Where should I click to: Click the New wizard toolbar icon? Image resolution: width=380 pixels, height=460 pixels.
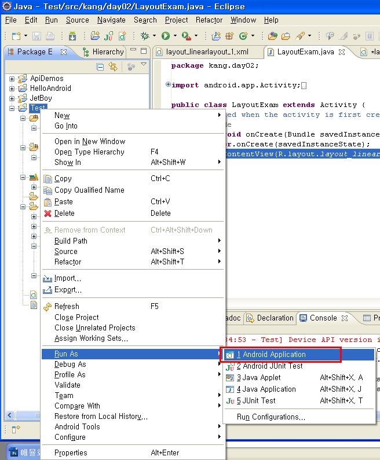coord(16,36)
